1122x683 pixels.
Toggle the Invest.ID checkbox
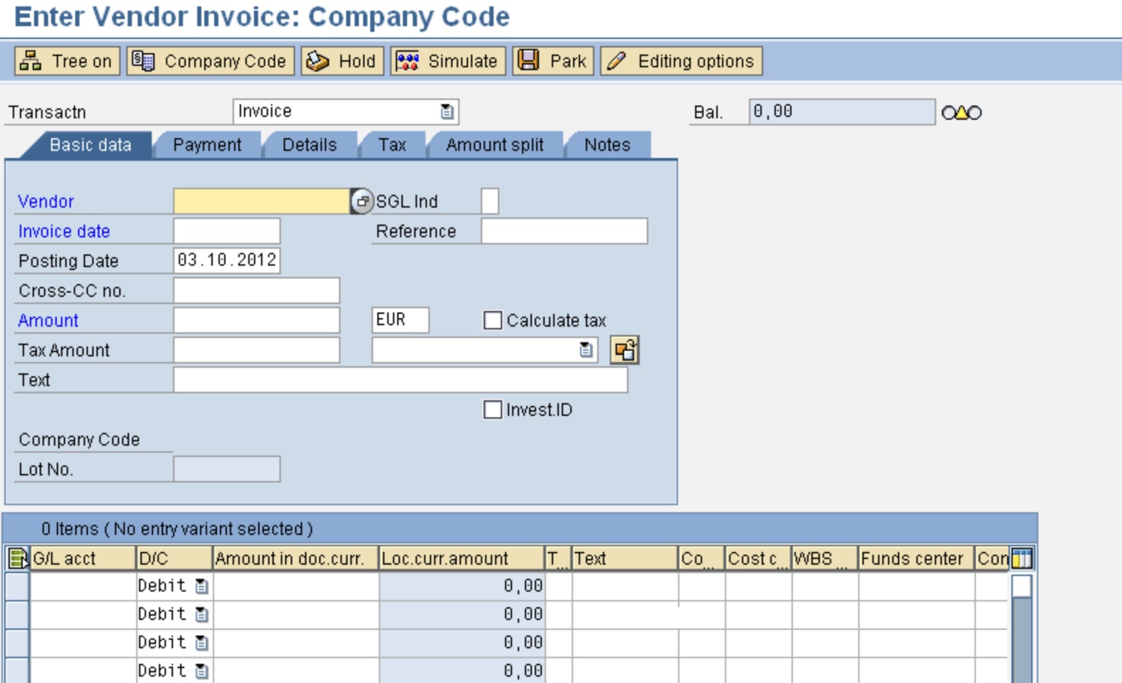pos(492,410)
